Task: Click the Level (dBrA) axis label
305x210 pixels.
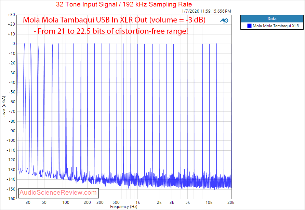Action: (3, 106)
